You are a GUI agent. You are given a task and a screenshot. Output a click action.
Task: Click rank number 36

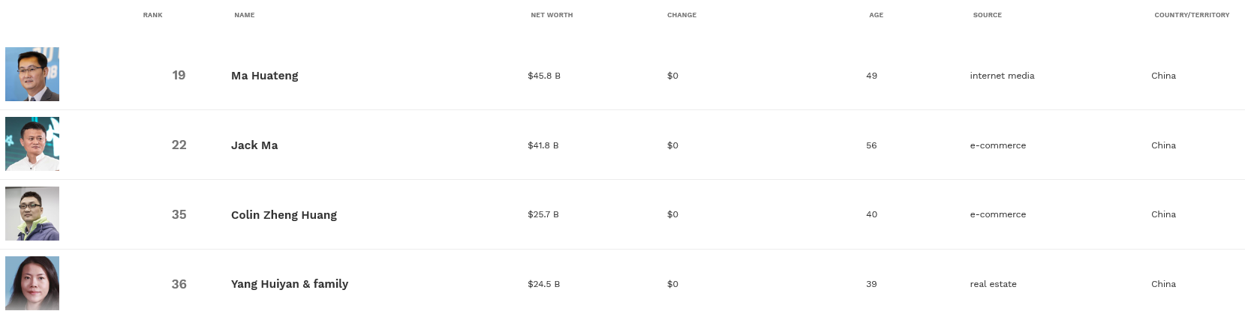click(x=179, y=284)
